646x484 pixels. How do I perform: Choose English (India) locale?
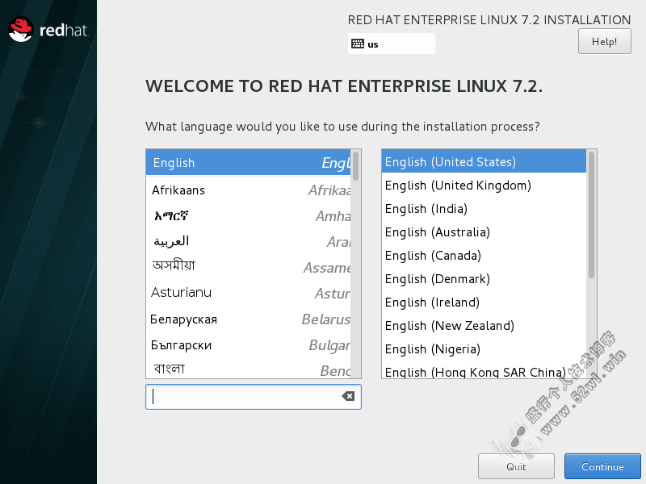(484, 209)
